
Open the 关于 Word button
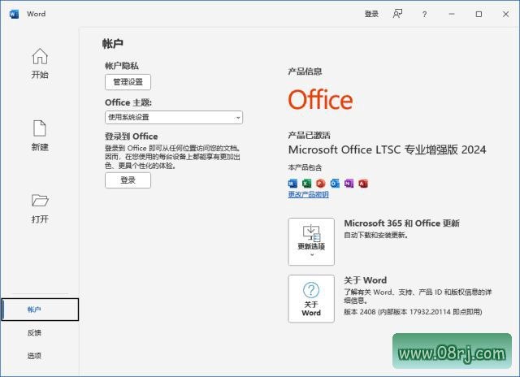pyautogui.click(x=311, y=298)
